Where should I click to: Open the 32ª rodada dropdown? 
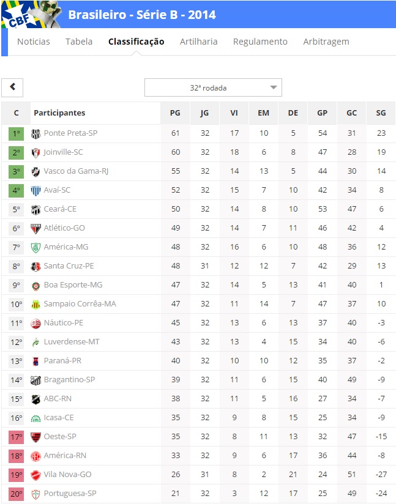click(213, 87)
